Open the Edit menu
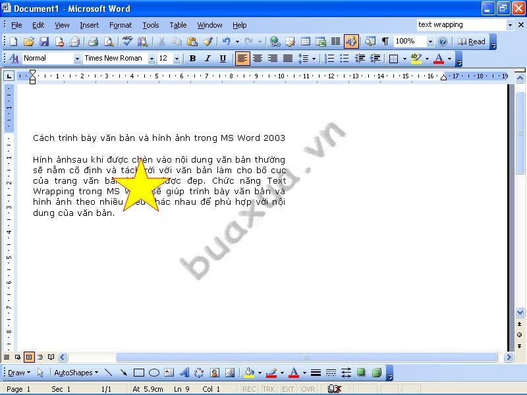 (x=38, y=25)
